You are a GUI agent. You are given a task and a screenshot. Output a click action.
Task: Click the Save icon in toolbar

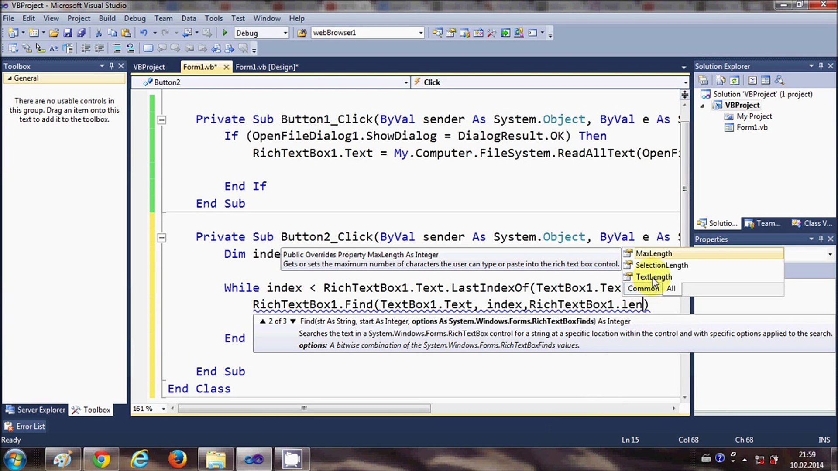point(68,33)
